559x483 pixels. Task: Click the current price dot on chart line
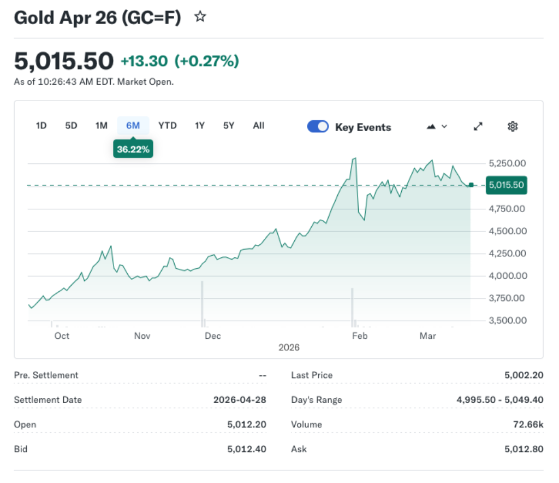pyautogui.click(x=471, y=185)
